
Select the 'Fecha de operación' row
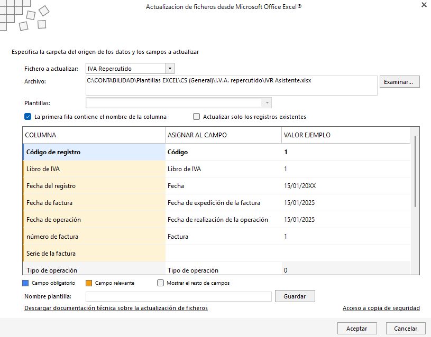click(x=217, y=220)
